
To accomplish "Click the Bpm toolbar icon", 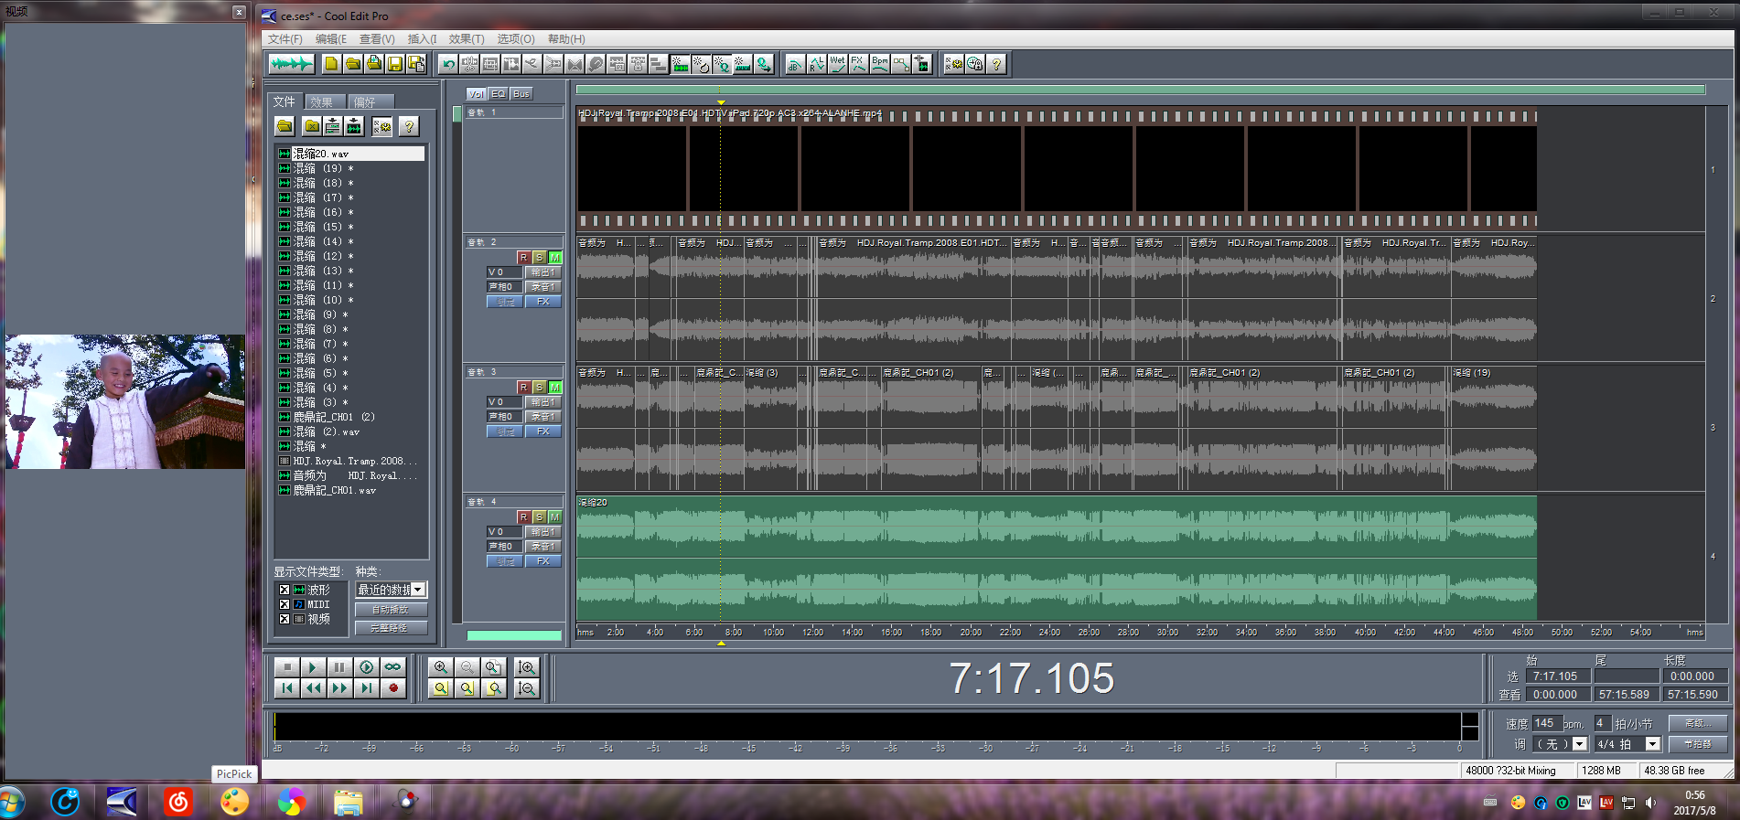I will (x=879, y=64).
